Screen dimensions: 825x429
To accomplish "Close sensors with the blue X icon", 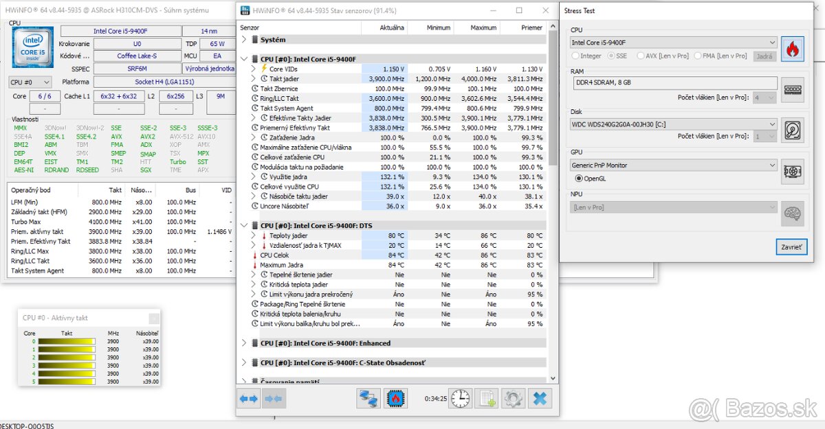I will (x=541, y=398).
